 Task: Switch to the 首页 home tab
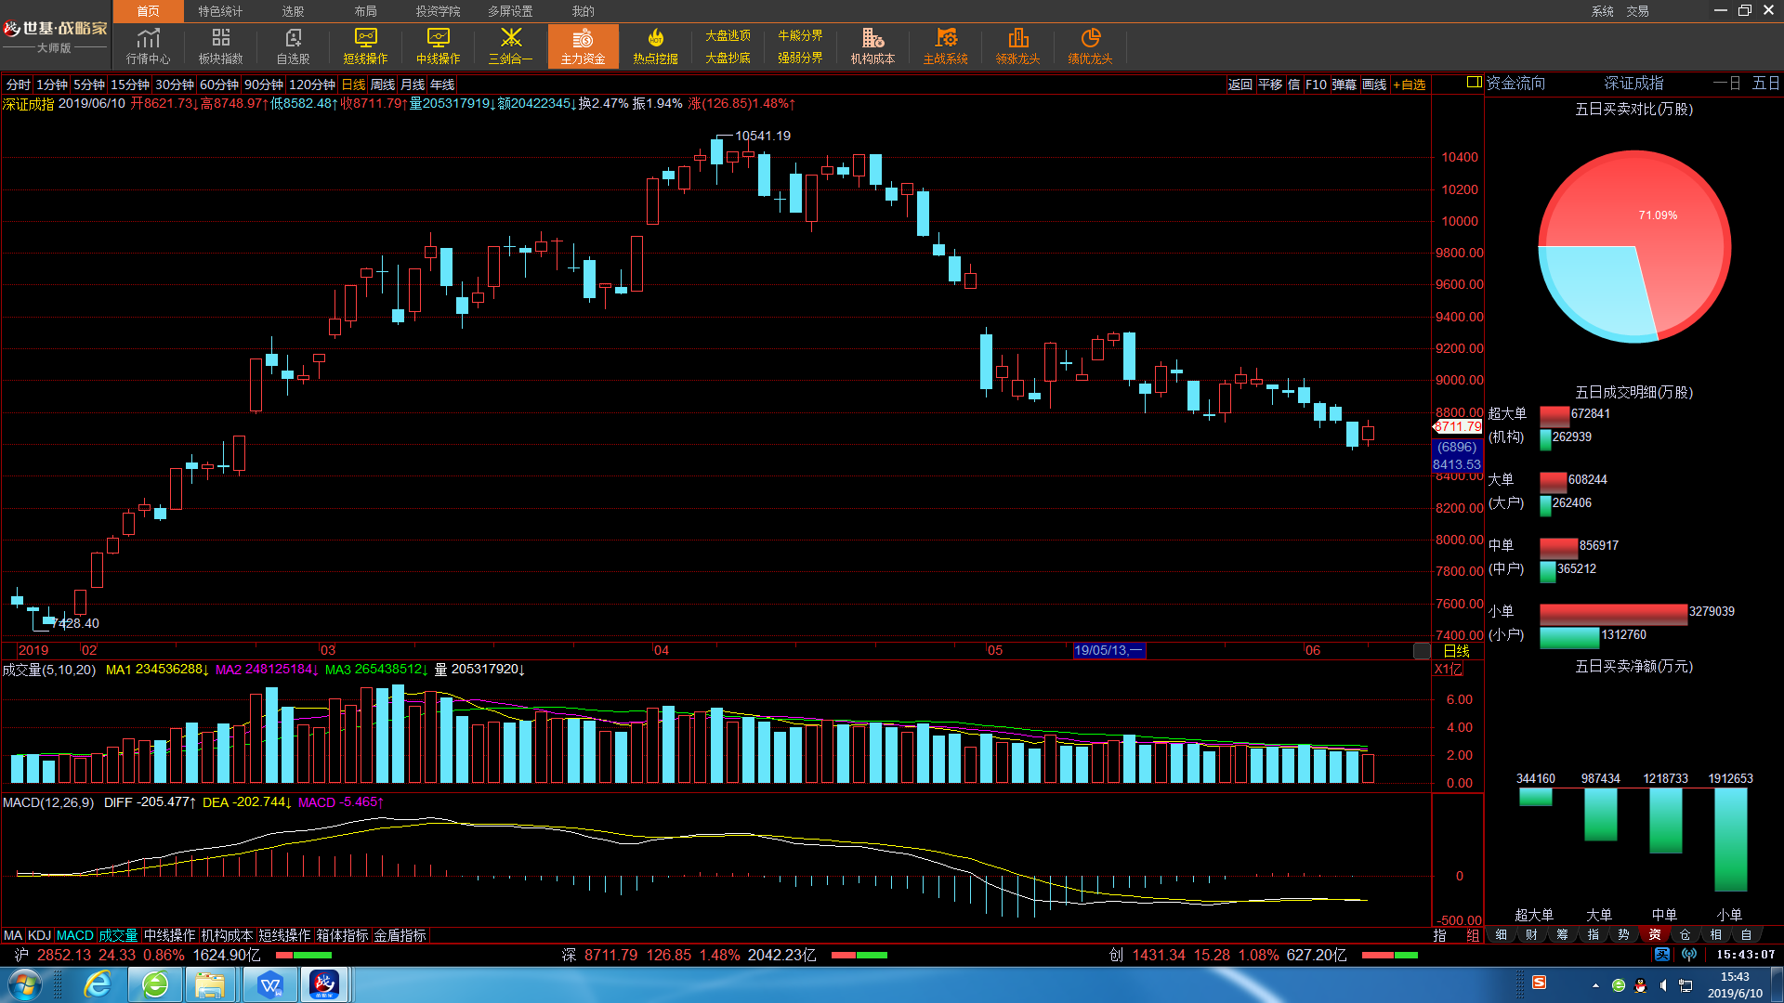click(148, 11)
